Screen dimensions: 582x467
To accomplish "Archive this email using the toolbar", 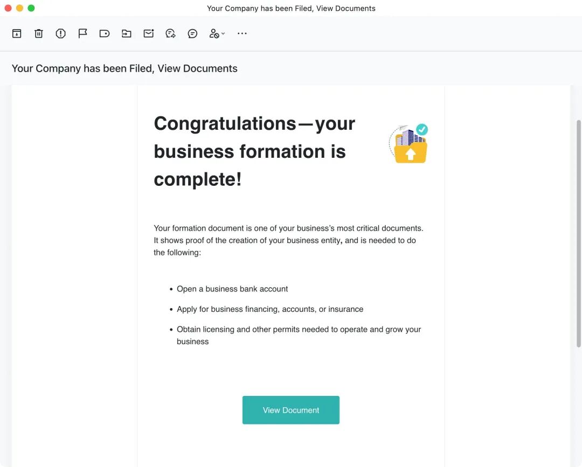I will (17, 33).
